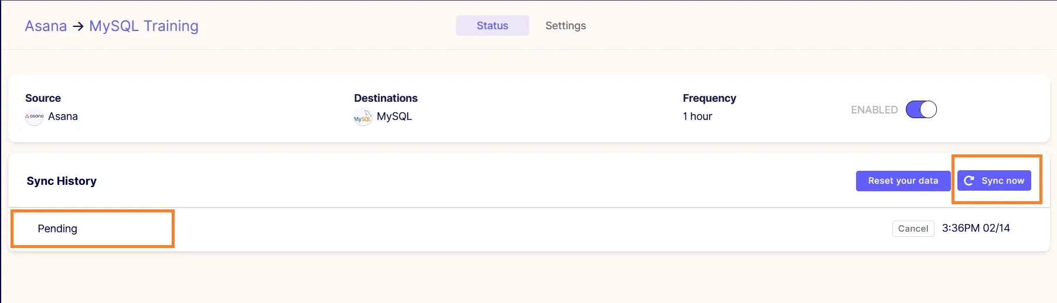Click the Asana source logo icon
The image size is (1057, 303).
(35, 116)
